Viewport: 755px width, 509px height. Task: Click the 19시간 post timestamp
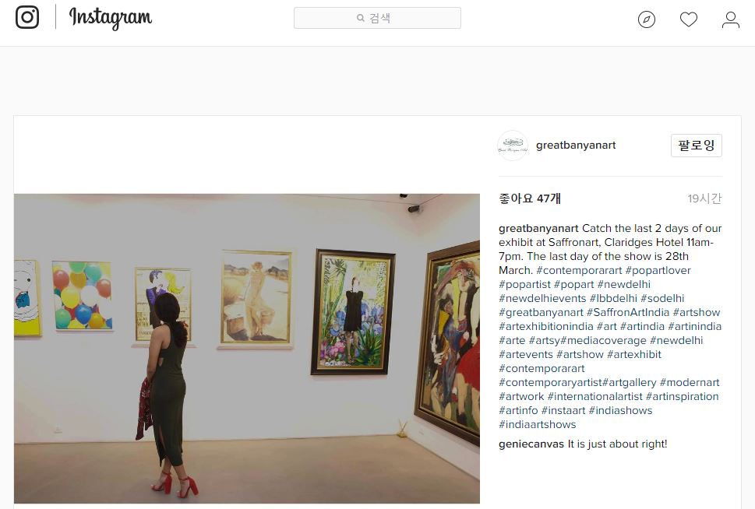tap(704, 198)
